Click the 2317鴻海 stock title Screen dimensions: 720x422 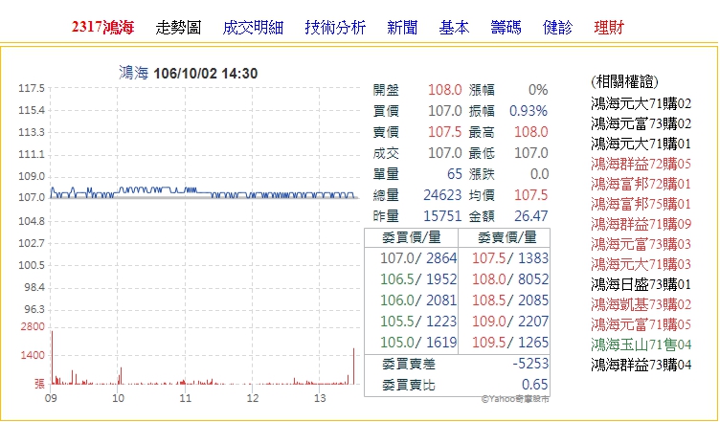[102, 28]
